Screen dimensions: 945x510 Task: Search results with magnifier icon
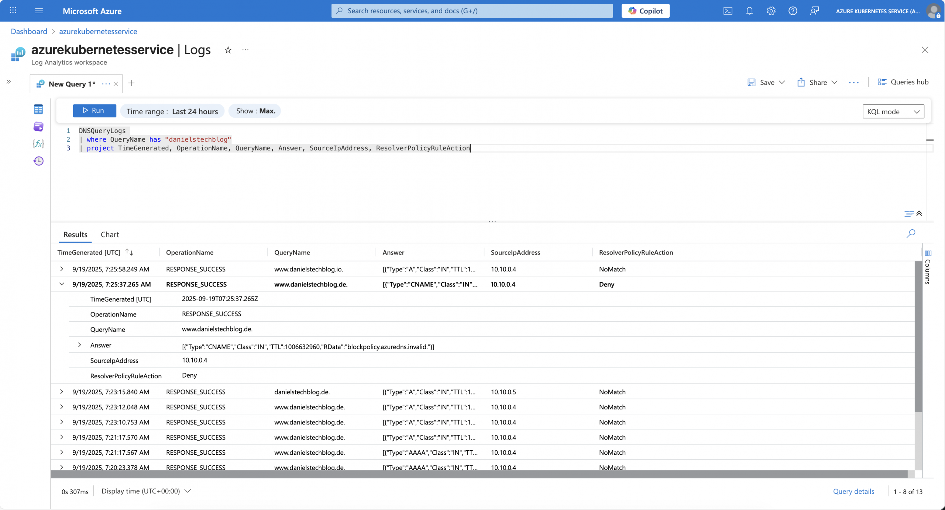pyautogui.click(x=911, y=233)
